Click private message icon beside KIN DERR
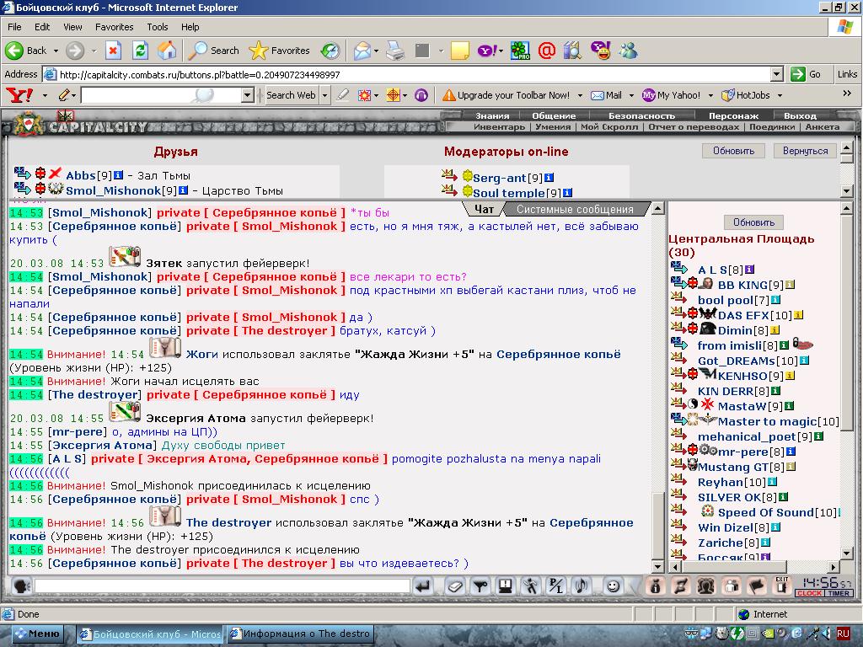Image resolution: width=863 pixels, height=647 pixels. tap(679, 391)
